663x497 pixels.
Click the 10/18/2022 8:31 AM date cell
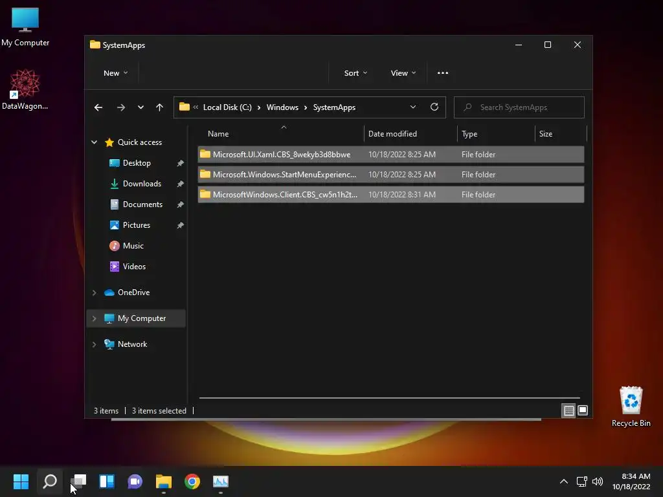click(x=401, y=195)
